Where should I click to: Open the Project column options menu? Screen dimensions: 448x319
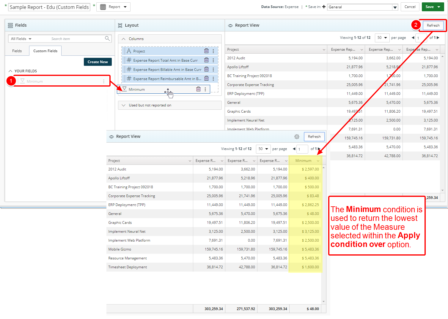(x=213, y=51)
